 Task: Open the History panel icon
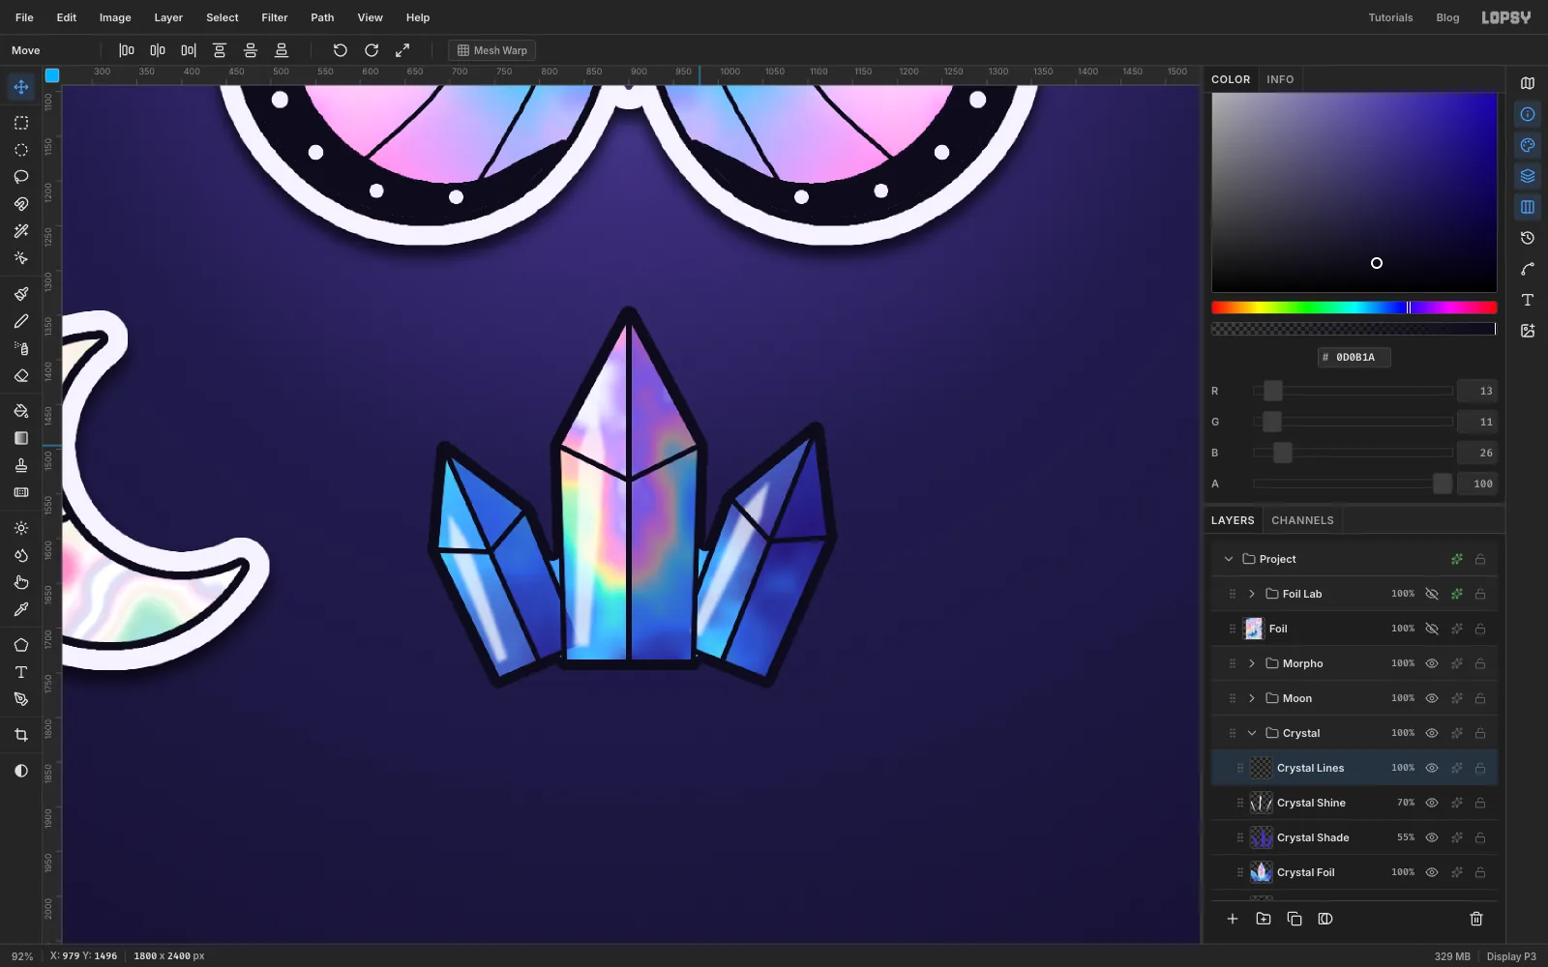(1528, 238)
